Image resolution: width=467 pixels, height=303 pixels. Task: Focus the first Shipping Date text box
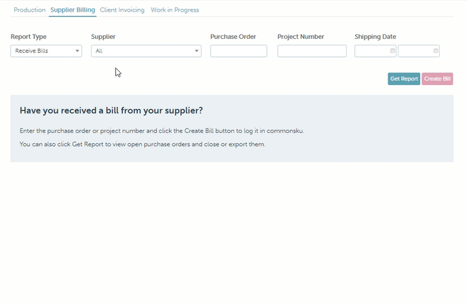tap(372, 51)
